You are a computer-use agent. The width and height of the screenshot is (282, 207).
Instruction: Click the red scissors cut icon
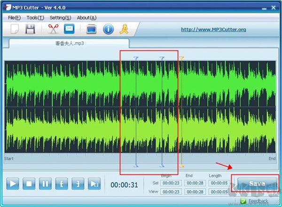point(54,29)
